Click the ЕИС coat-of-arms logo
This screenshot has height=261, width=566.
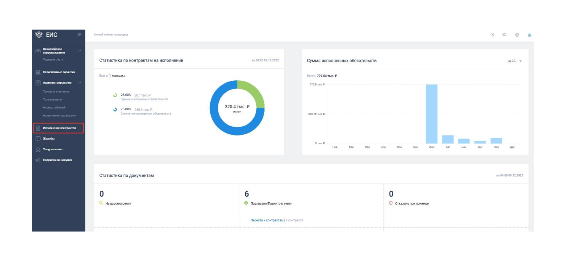(38, 35)
